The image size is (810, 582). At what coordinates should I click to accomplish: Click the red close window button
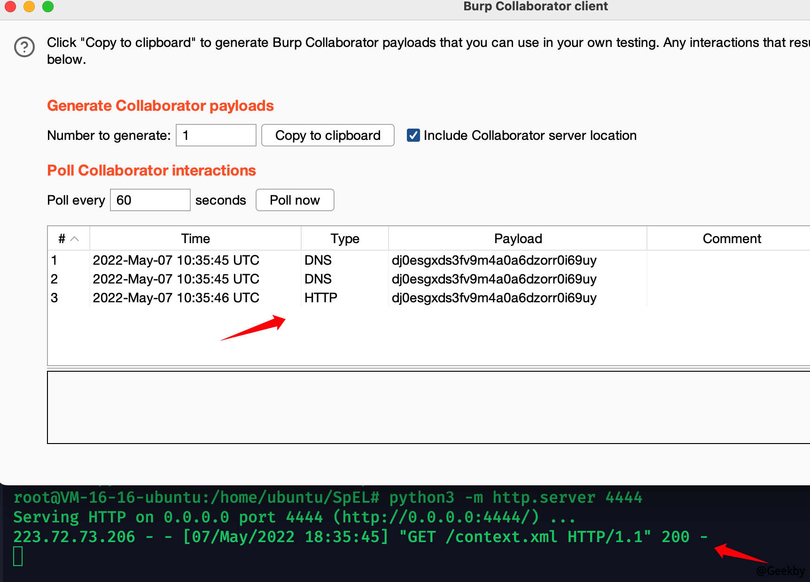[10, 6]
